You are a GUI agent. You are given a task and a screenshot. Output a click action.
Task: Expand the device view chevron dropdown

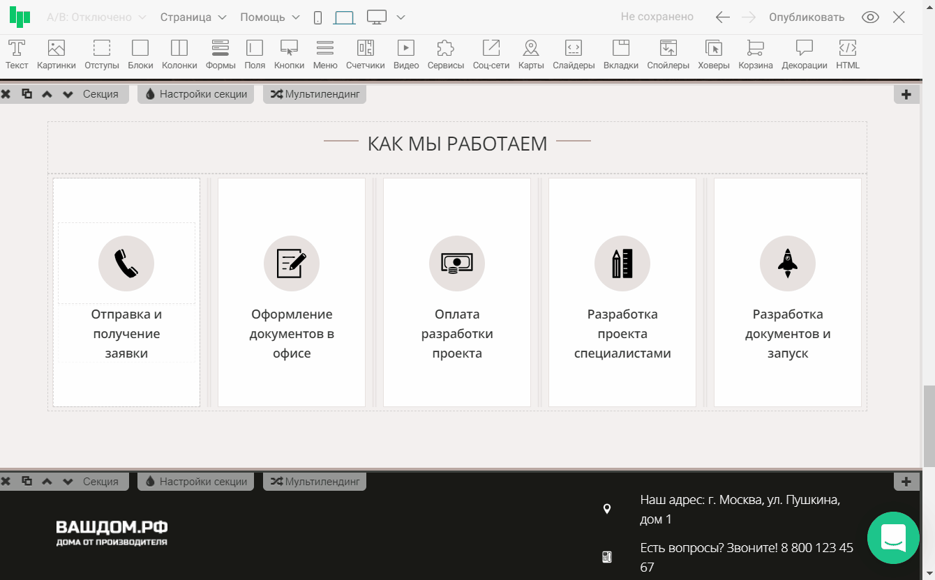(401, 17)
